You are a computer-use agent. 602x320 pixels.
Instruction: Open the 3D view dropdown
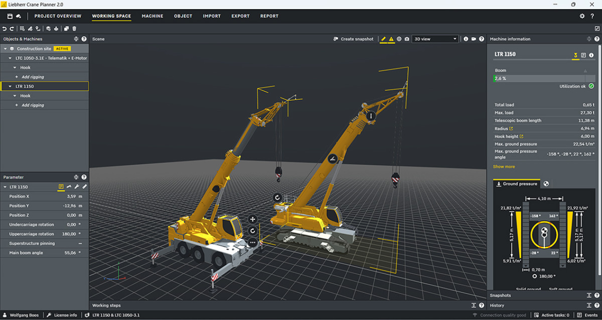435,39
